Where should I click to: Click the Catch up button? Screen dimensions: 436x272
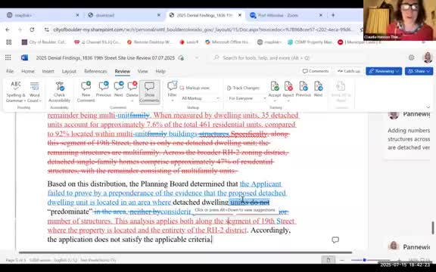click(x=349, y=71)
